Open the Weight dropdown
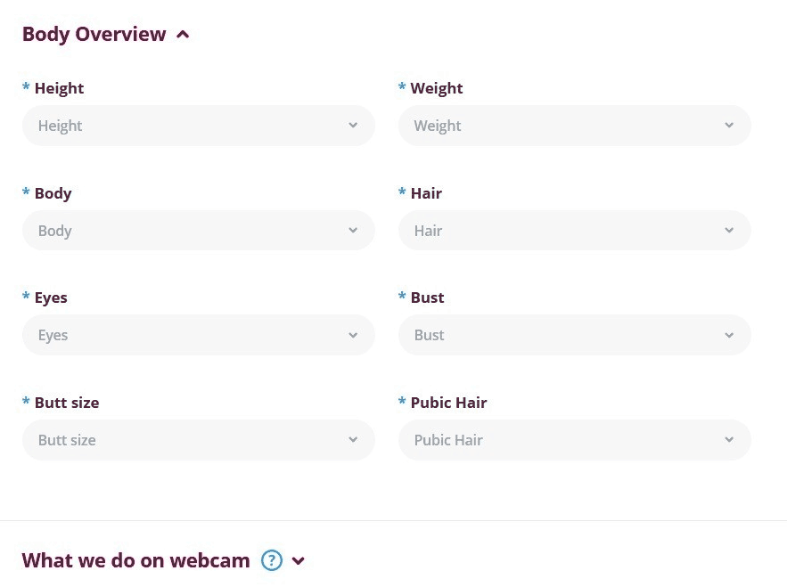 click(574, 126)
